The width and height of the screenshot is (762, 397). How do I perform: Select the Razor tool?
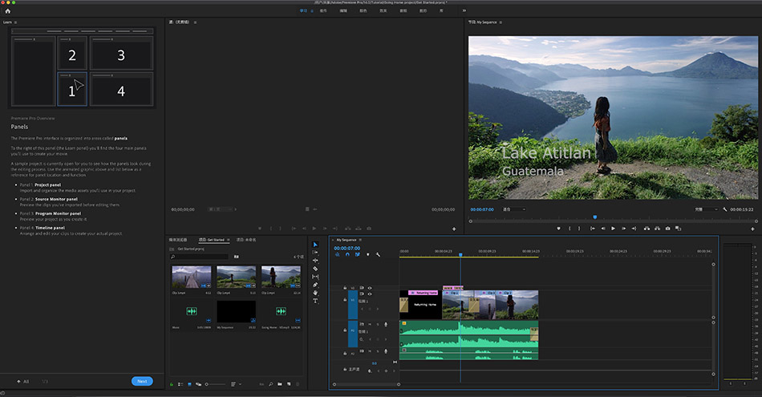[x=315, y=269]
